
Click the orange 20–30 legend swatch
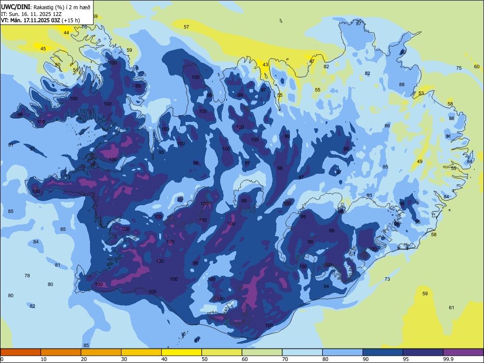click(x=101, y=352)
